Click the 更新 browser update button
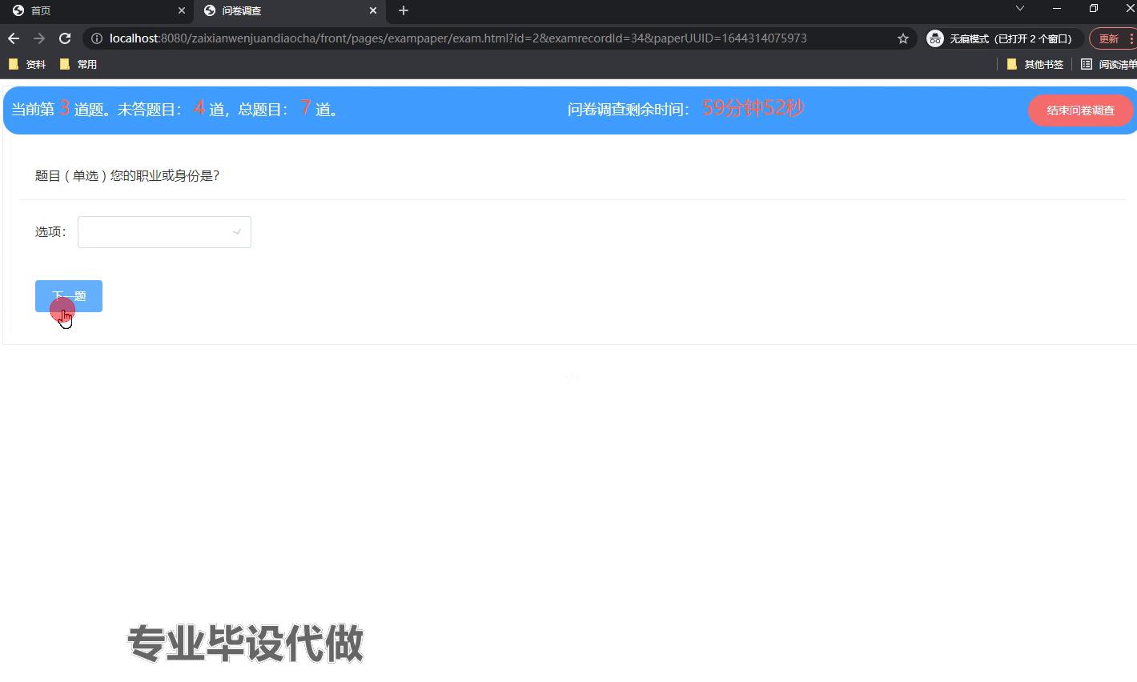 click(x=1108, y=38)
